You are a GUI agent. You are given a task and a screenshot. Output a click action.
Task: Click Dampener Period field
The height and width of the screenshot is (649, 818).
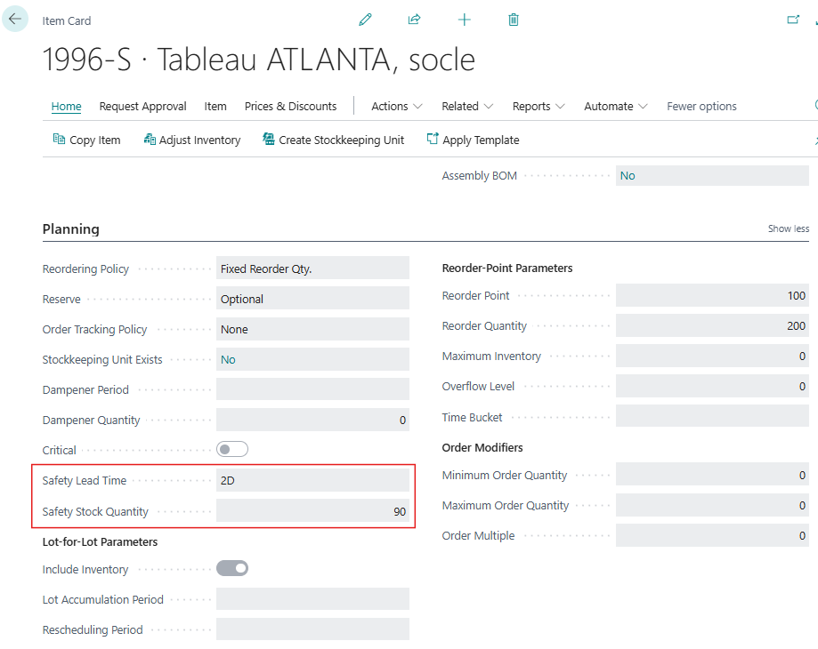pos(312,389)
